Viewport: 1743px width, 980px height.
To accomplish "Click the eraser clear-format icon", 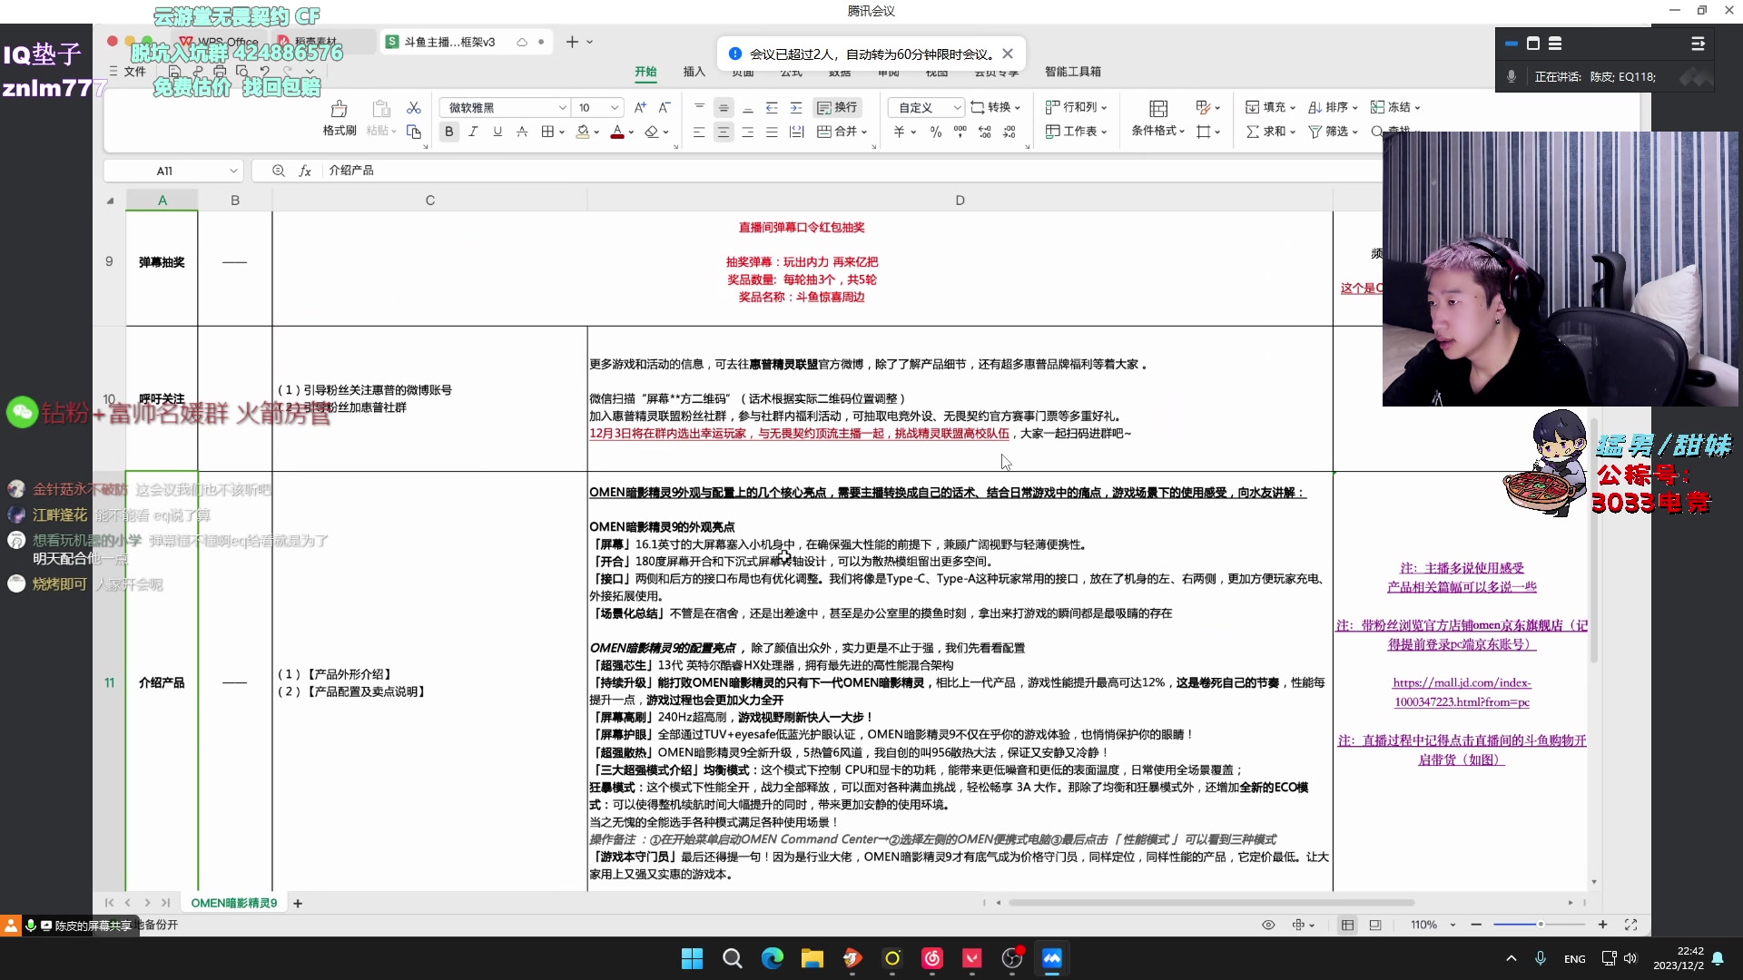I will [651, 132].
